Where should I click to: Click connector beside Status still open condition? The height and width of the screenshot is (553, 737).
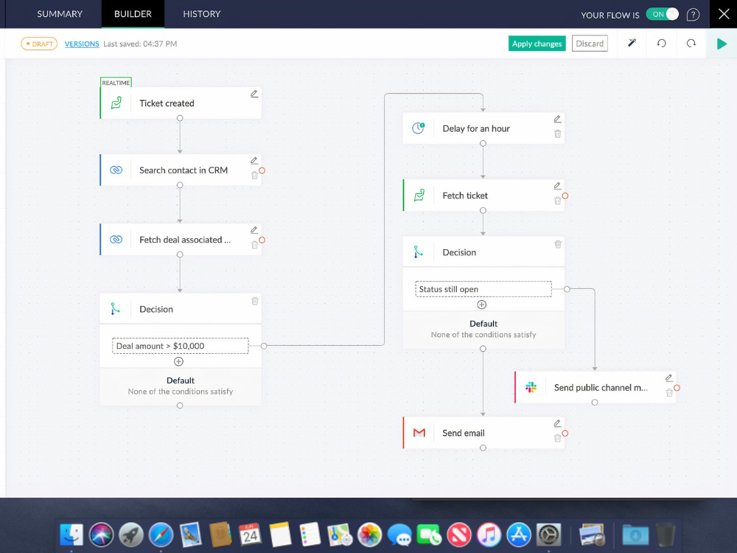click(567, 289)
